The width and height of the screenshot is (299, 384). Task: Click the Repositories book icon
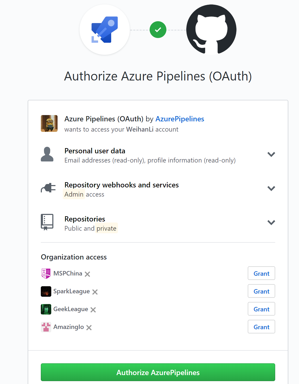click(47, 222)
